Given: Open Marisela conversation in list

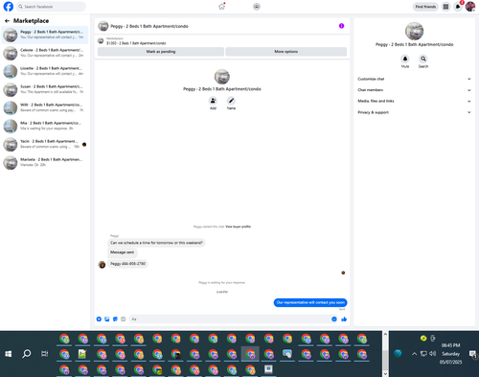Looking at the screenshot, I should click(x=45, y=162).
